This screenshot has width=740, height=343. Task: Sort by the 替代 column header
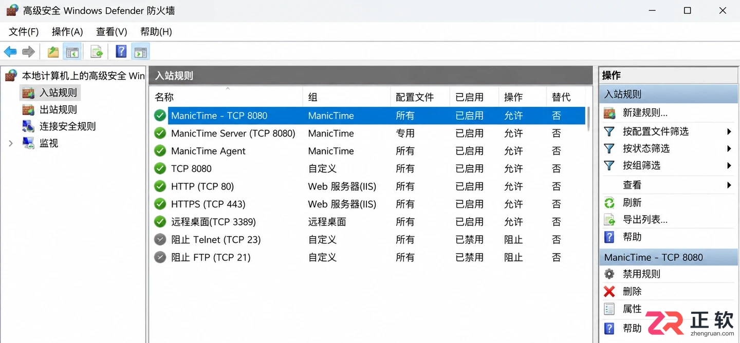click(566, 97)
